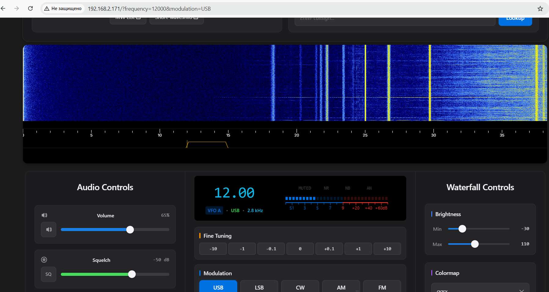Switch to FM modulation

[382, 287]
